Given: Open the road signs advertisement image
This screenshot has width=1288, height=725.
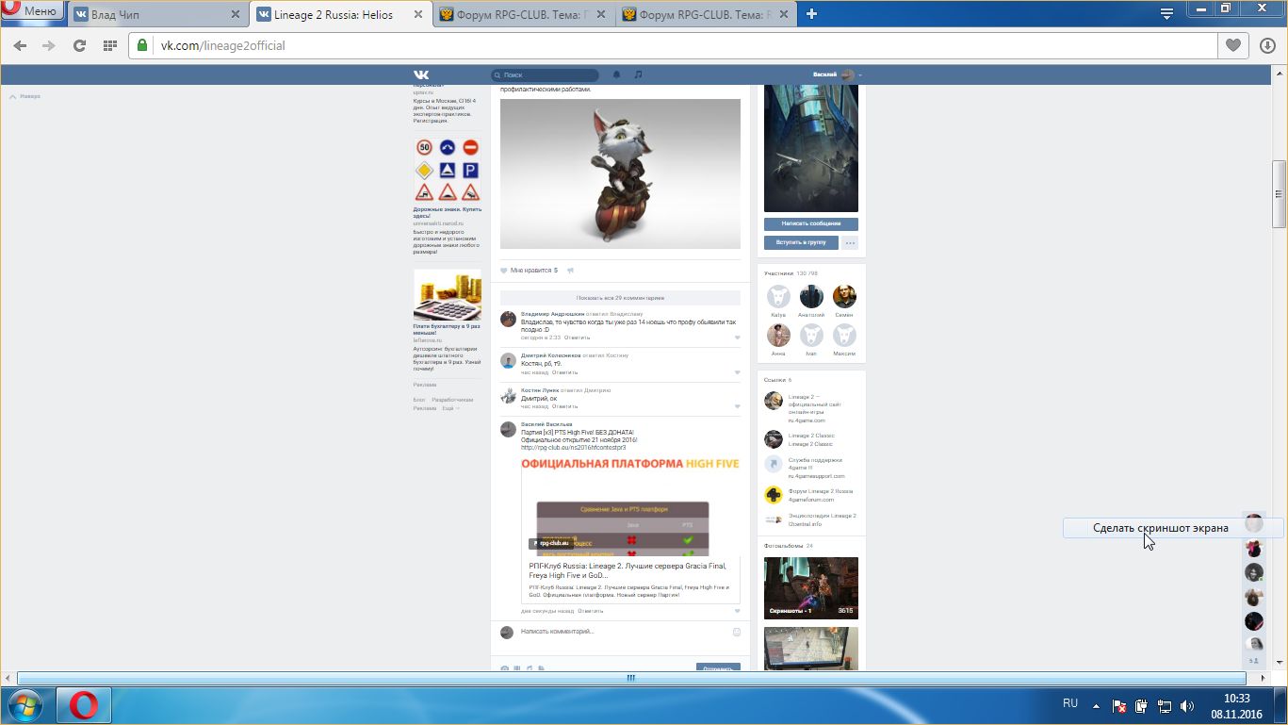Looking at the screenshot, I should [448, 170].
